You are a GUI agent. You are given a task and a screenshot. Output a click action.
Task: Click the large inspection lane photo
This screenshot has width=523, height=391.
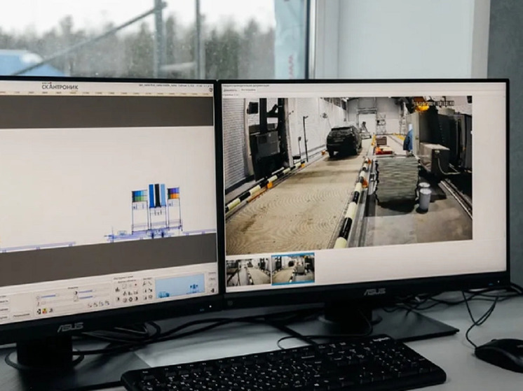[348, 176]
